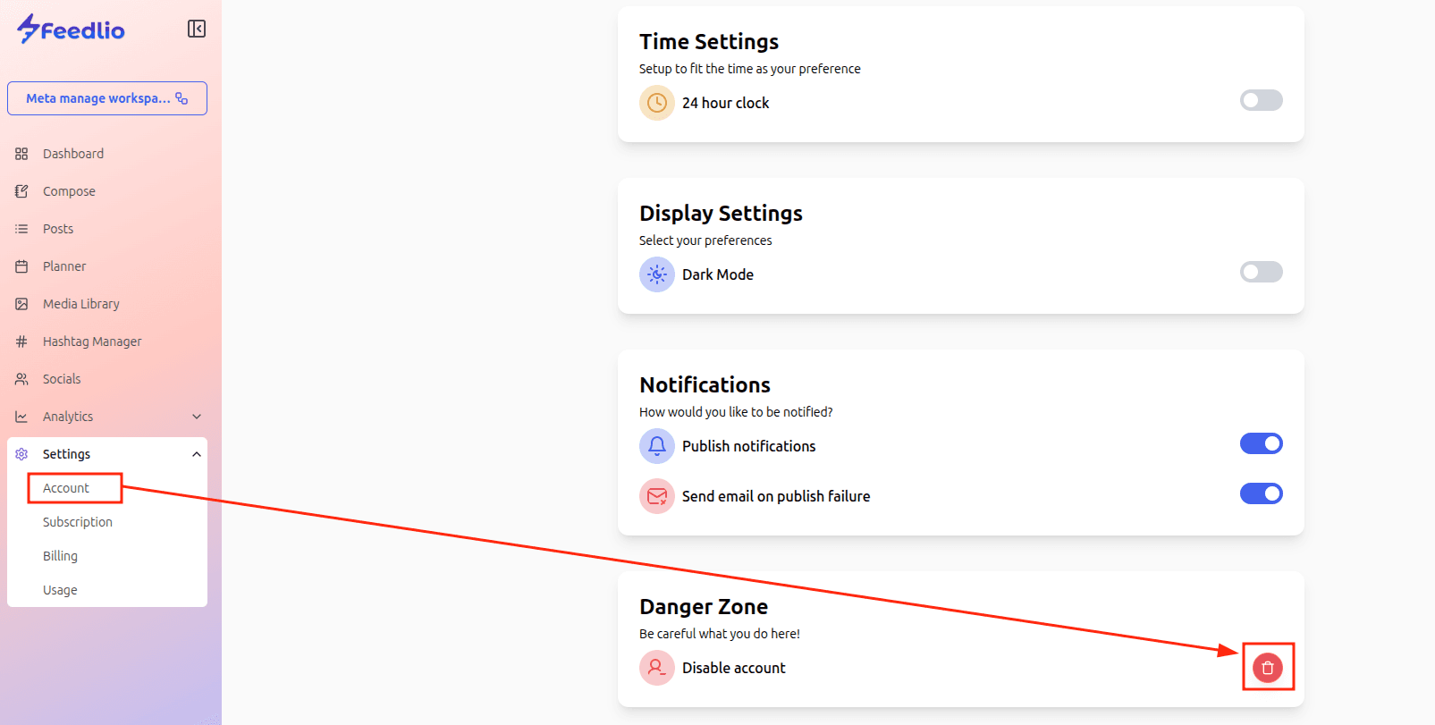Open the Meta manage workspace switcher
1435x725 pixels.
107,98
